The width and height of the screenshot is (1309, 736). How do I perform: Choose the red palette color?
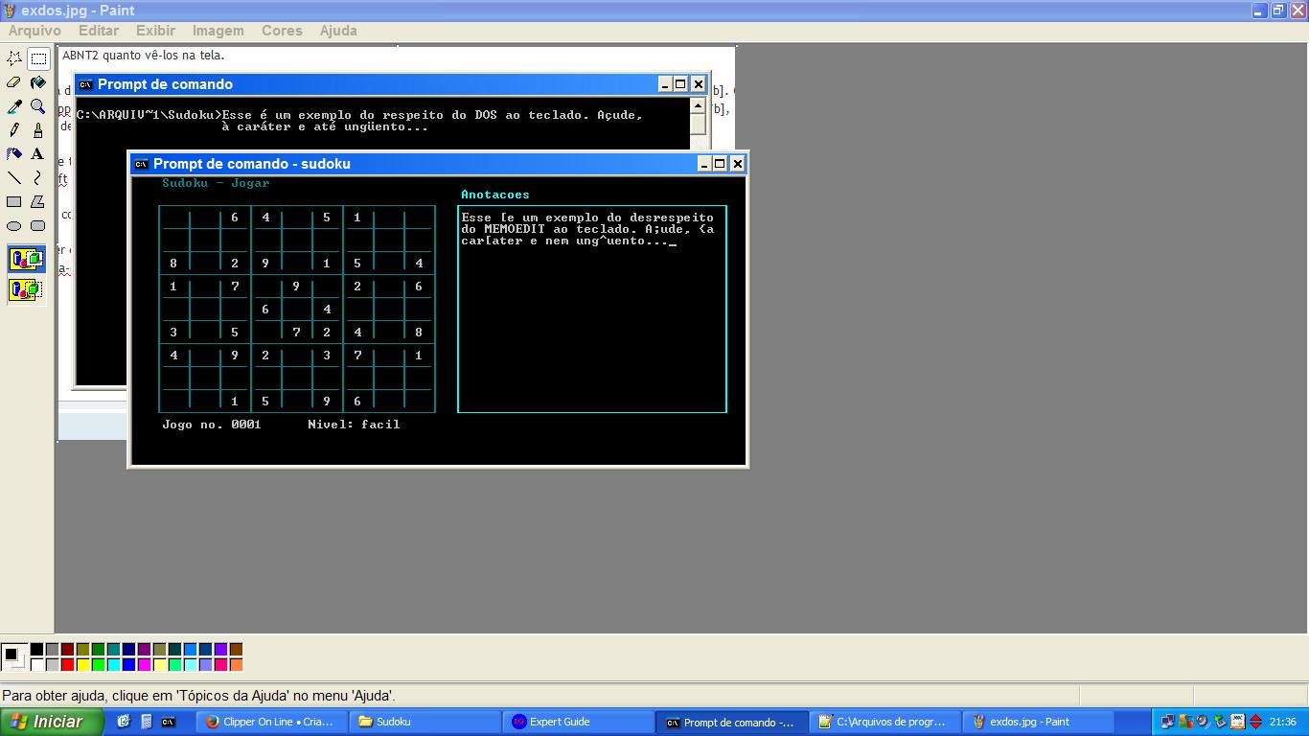(x=67, y=665)
